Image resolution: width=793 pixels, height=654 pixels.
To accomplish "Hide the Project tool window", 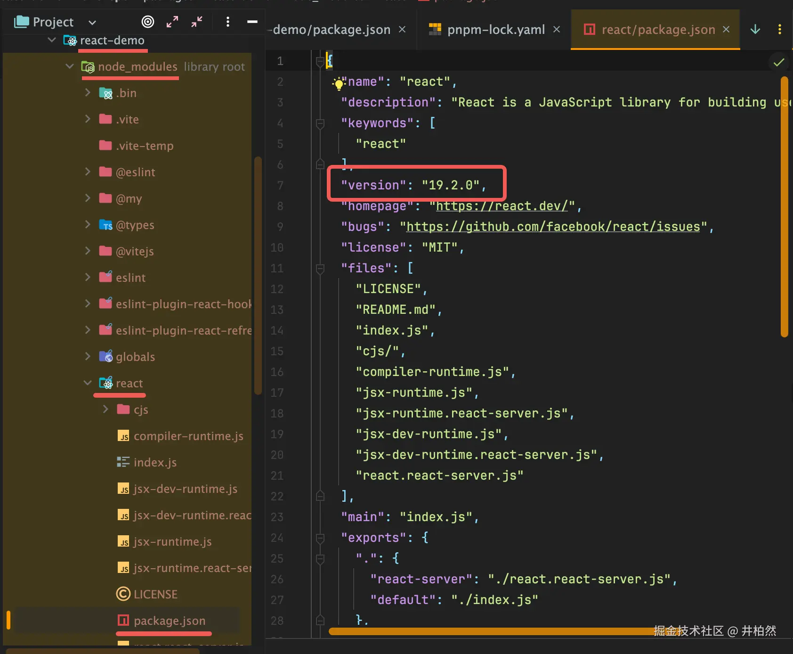I will pyautogui.click(x=252, y=22).
